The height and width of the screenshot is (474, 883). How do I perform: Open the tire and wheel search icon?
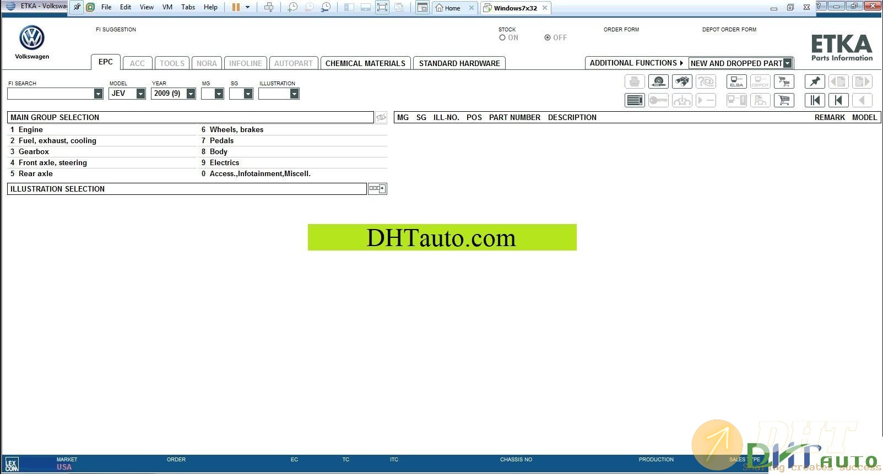tap(658, 81)
